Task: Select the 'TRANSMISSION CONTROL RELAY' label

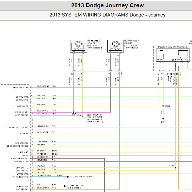Action: pyautogui.click(x=173, y=47)
